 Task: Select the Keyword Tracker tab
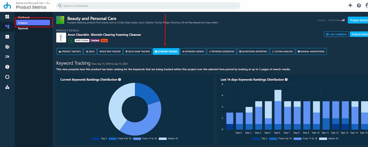(166, 52)
